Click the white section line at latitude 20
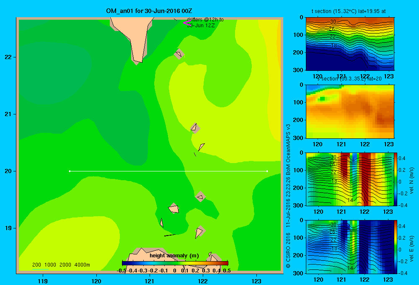This screenshot has width=419, height=285. pos(168,171)
